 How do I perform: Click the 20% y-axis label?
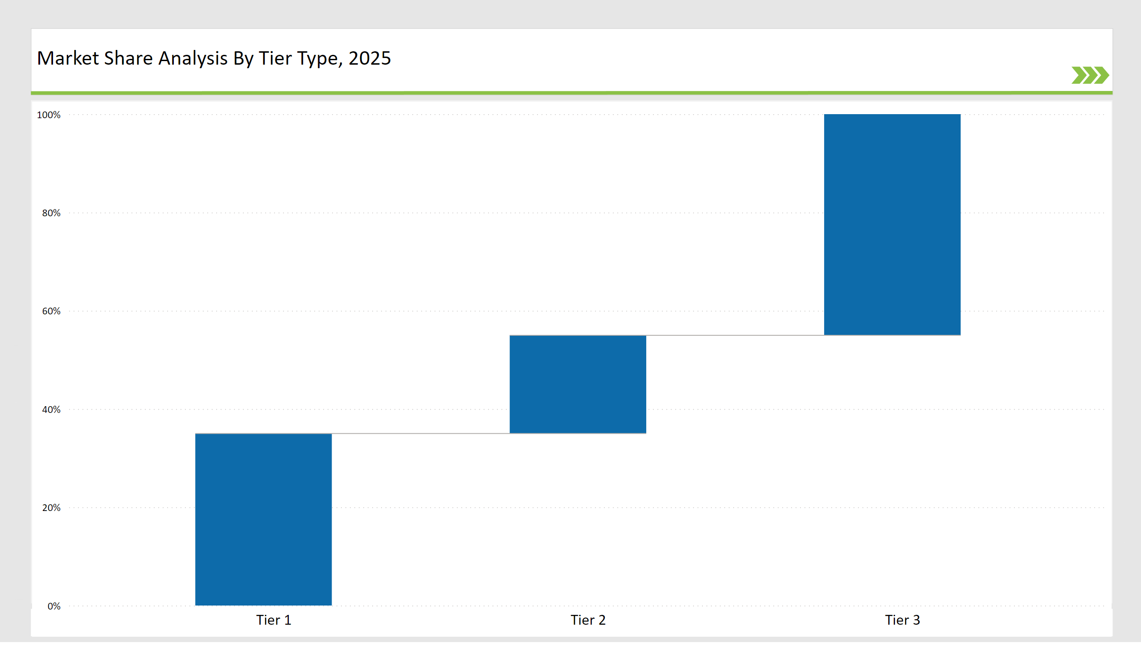click(x=51, y=507)
